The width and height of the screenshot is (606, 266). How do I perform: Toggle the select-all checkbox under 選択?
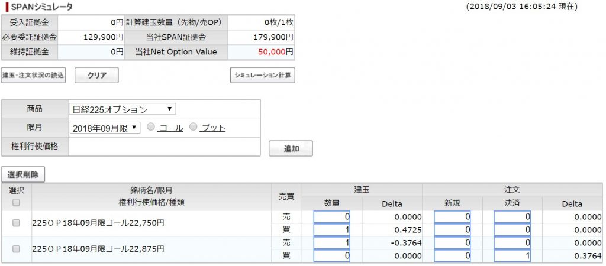(x=16, y=202)
